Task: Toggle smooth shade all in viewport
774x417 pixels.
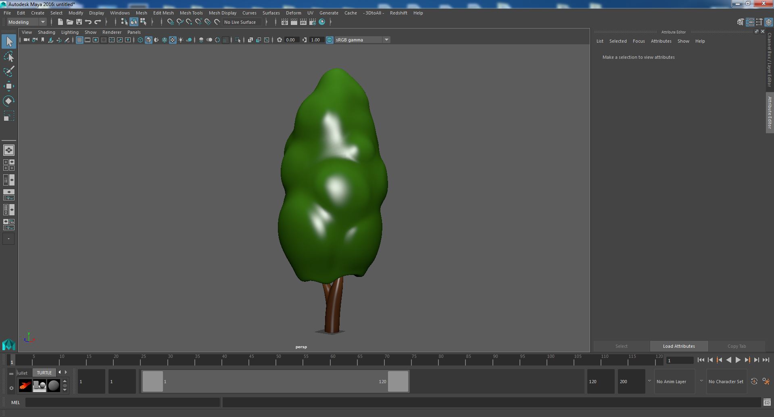Action: tap(148, 40)
